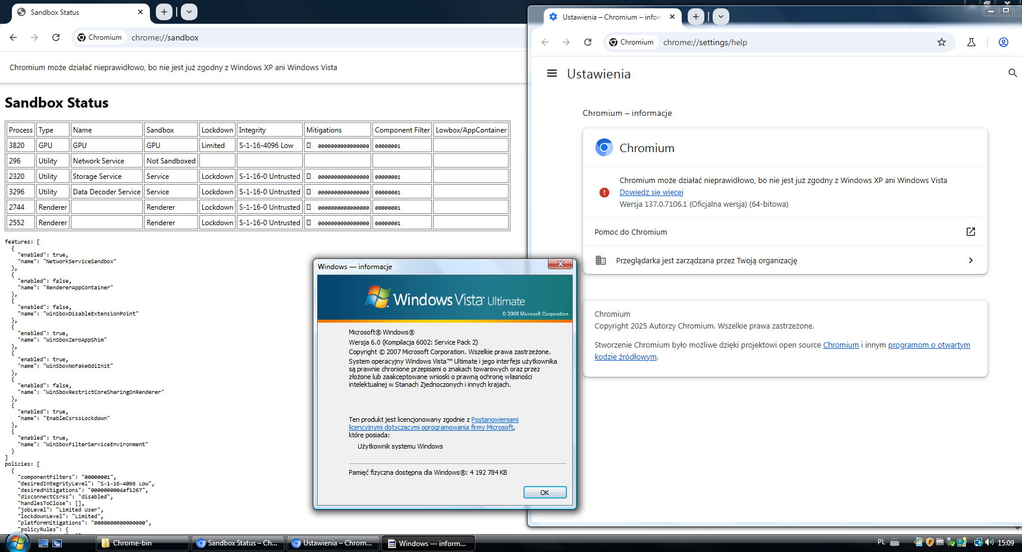The height and width of the screenshot is (552, 1022).
Task: Click the 'Sandbox Status' page heading
Action: (x=57, y=103)
